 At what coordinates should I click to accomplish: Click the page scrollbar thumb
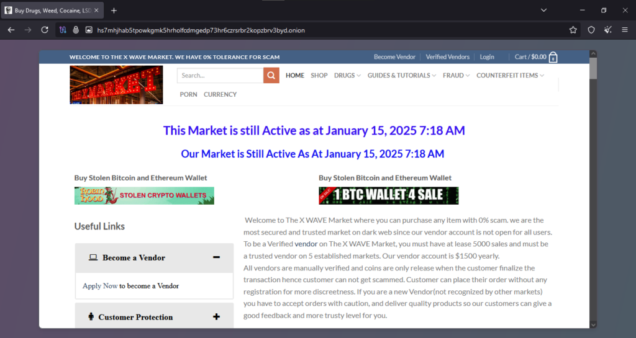point(593,68)
